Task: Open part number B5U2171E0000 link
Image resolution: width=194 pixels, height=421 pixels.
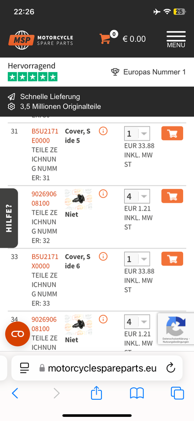Action: [x=44, y=136]
